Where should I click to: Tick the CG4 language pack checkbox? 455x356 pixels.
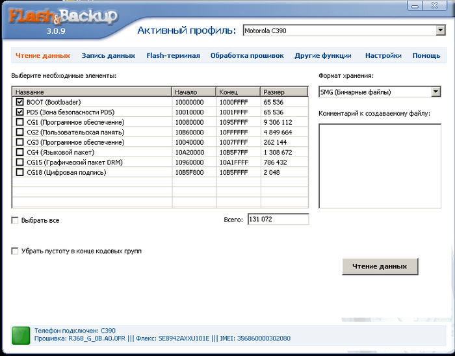pyautogui.click(x=19, y=152)
